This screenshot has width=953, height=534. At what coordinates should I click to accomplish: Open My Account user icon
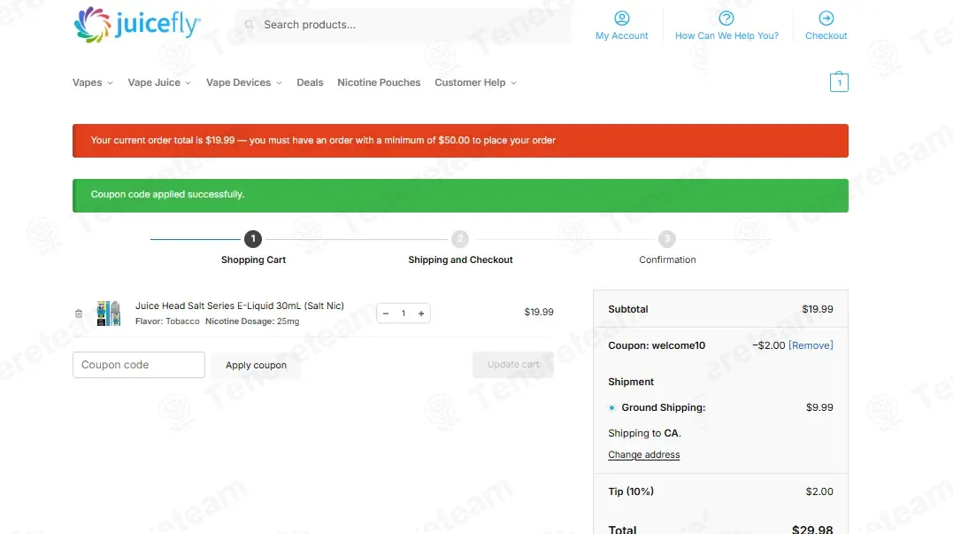(622, 19)
